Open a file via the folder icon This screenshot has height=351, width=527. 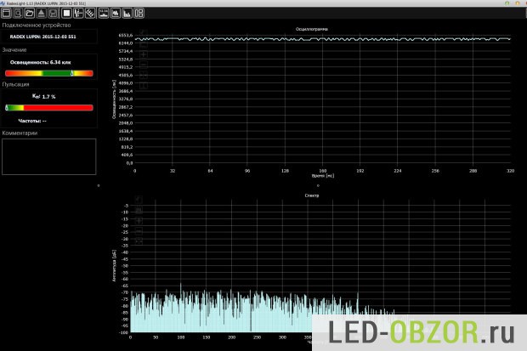pyautogui.click(x=29, y=14)
